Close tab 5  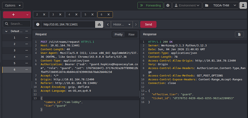92,15
